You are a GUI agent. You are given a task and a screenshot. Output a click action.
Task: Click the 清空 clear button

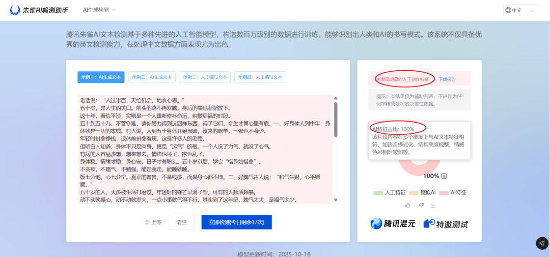point(181,222)
